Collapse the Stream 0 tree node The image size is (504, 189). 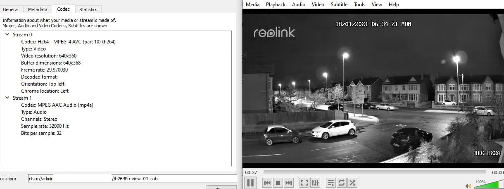[7, 35]
